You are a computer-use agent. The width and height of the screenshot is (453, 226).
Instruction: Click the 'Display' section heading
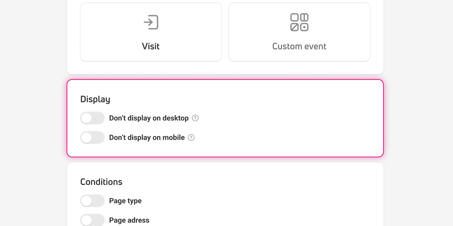pyautogui.click(x=95, y=99)
